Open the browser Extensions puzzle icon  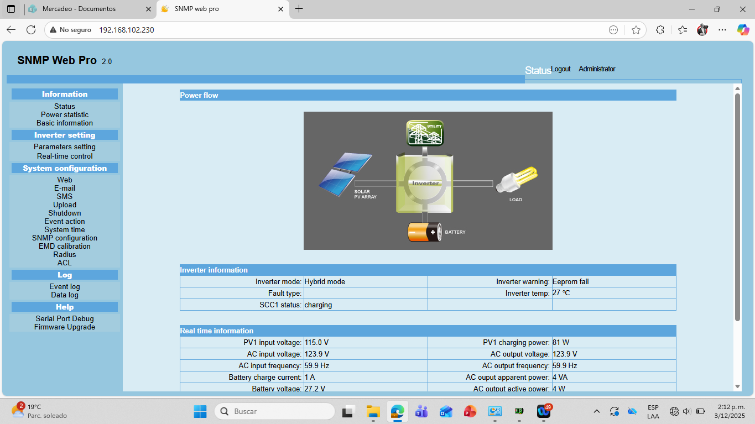click(660, 30)
